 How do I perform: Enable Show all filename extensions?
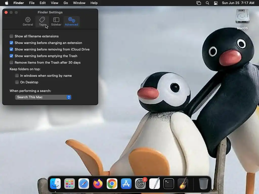click(11, 36)
